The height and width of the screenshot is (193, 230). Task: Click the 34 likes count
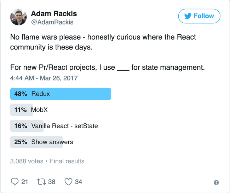pos(78,182)
